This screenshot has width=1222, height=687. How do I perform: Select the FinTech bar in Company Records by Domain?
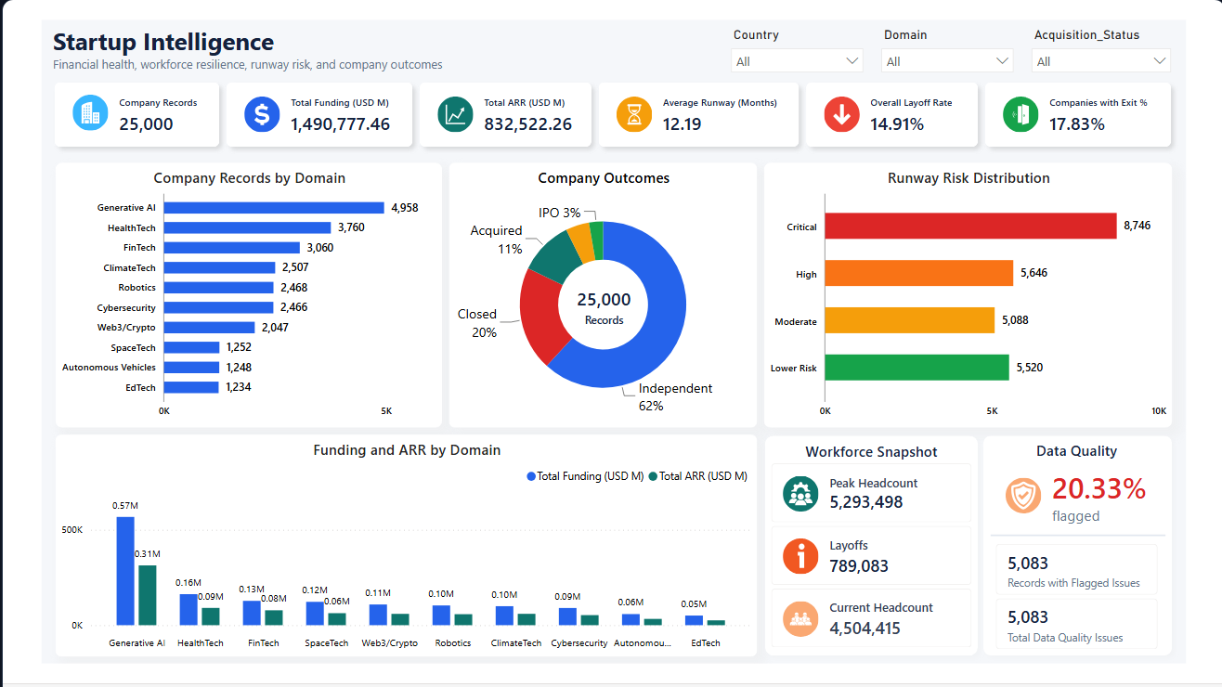pyautogui.click(x=232, y=248)
